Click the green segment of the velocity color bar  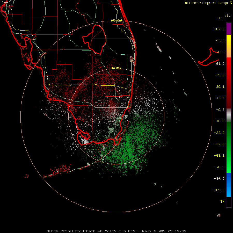(x=229, y=147)
